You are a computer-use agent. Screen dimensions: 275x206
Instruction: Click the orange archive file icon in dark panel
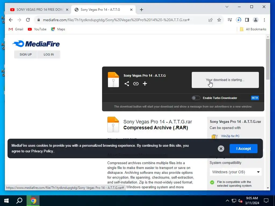[113, 80]
